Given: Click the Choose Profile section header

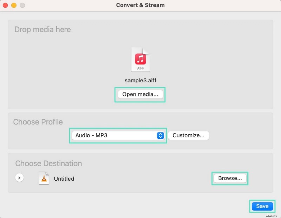Looking at the screenshot, I should 38,122.
